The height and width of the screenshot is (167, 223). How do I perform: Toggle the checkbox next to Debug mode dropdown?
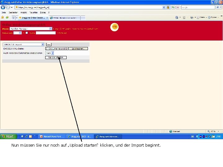[x=27, y=33]
